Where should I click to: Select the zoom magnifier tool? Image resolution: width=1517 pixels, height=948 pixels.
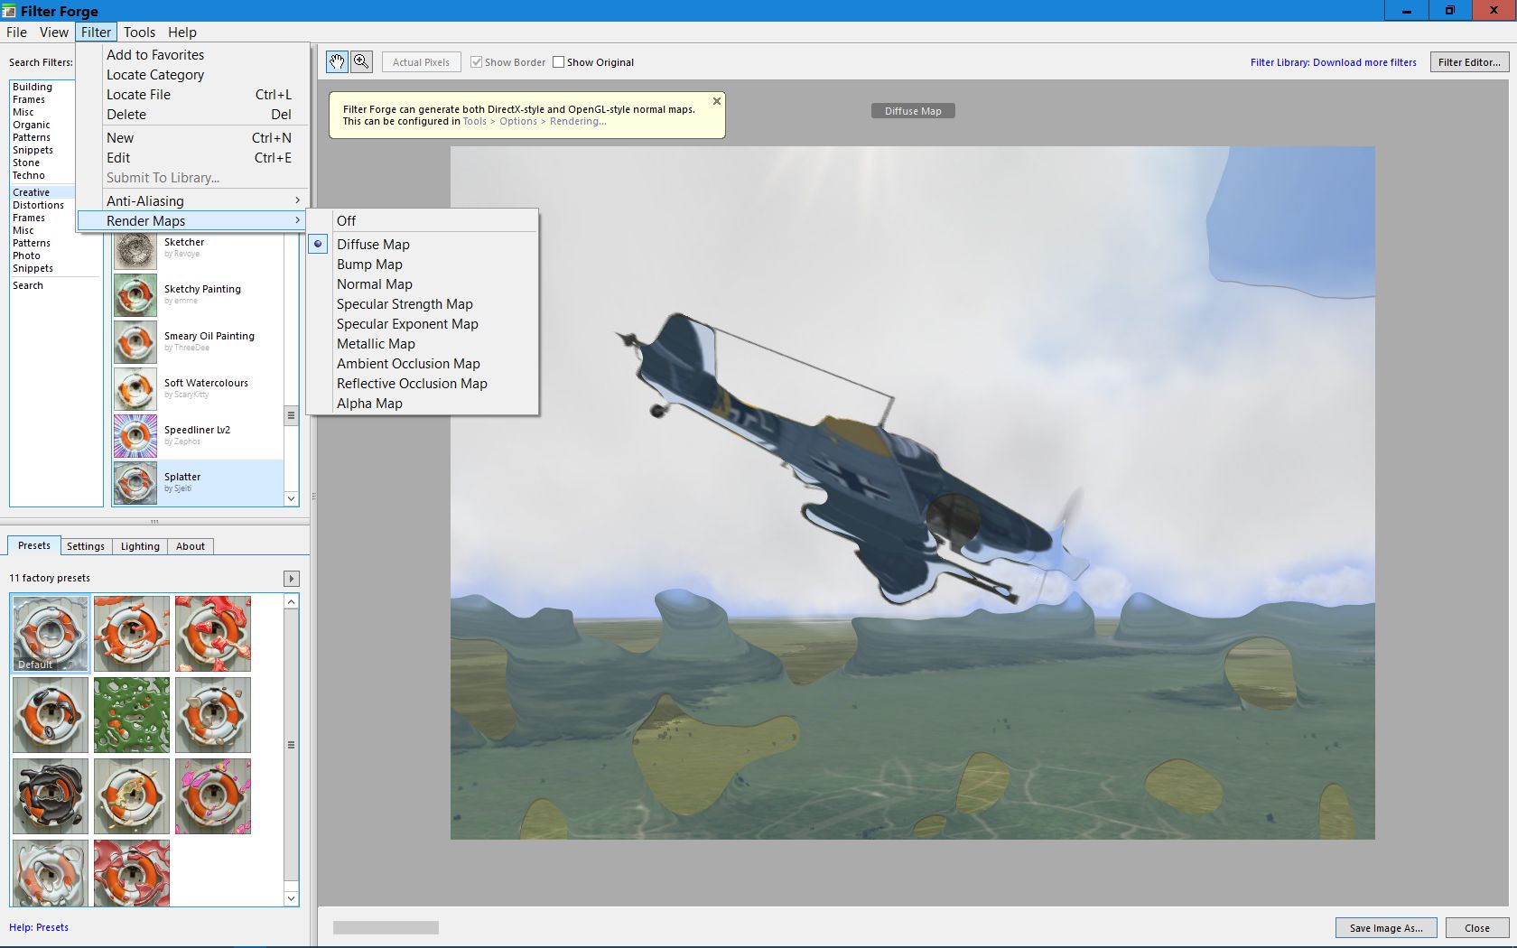click(x=361, y=61)
